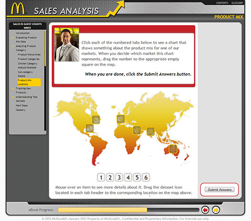Open numbered tab 6

[146, 178]
